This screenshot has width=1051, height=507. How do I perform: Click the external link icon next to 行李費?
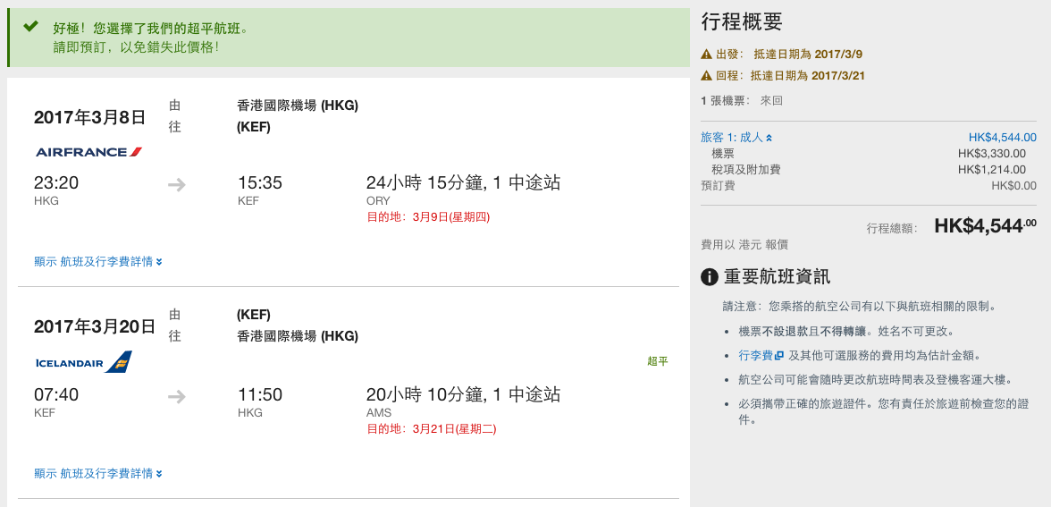point(779,356)
